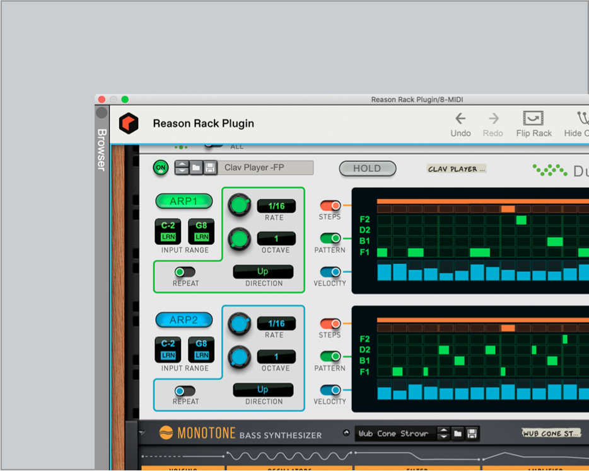Click the round button above Browser
589x471 pixels.
point(102,113)
